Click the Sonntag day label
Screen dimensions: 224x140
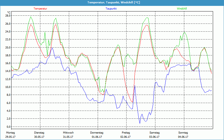click(x=183, y=133)
